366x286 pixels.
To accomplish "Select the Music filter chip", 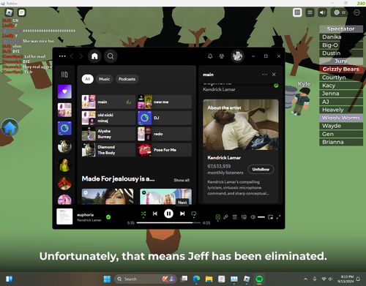I will click(x=104, y=79).
